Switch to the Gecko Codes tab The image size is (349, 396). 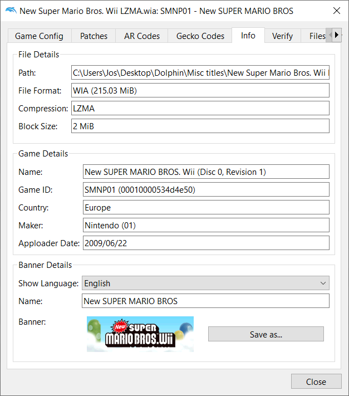[200, 36]
